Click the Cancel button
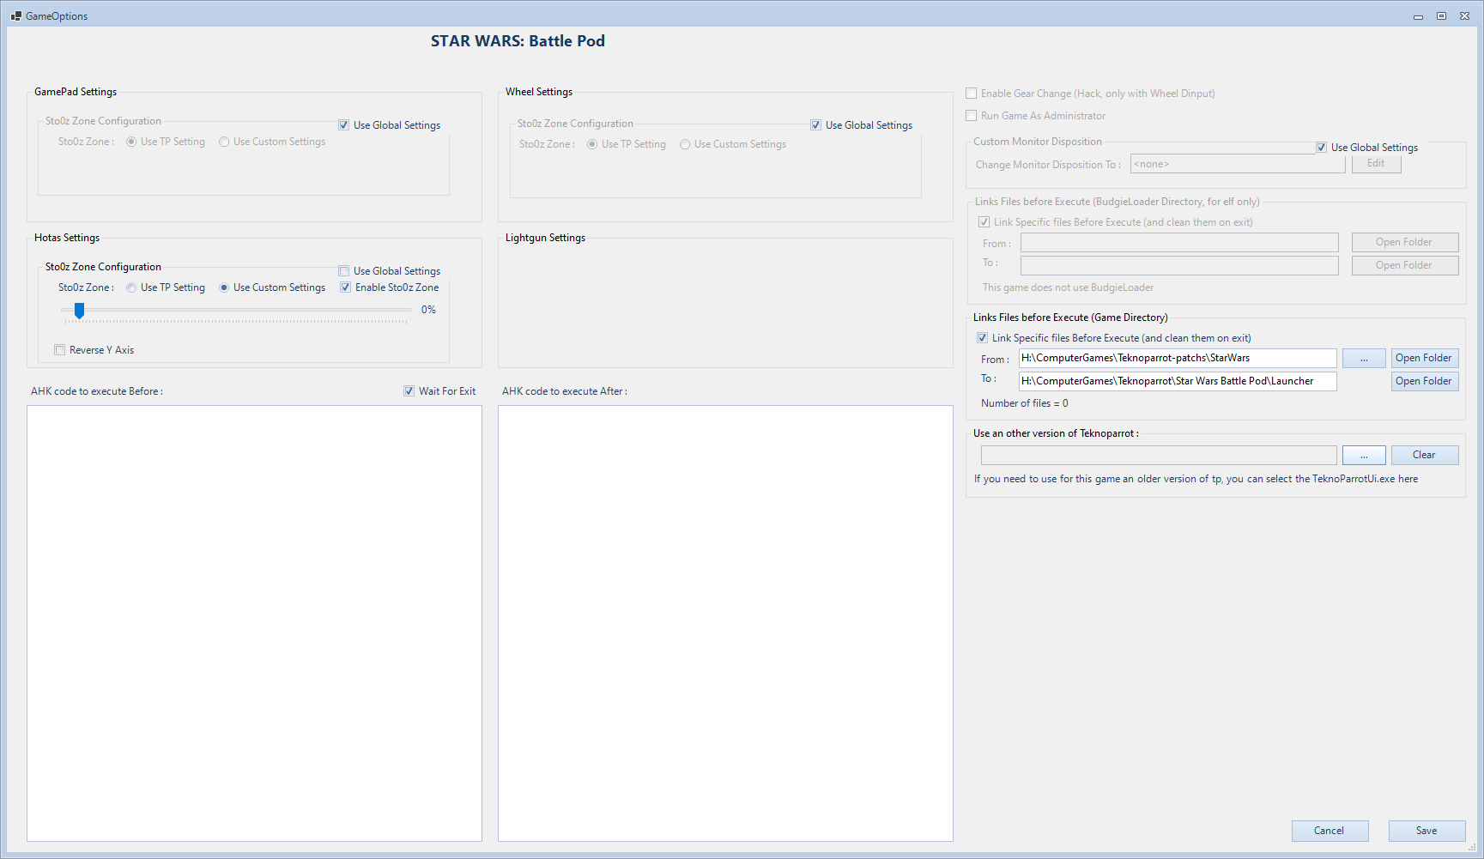The width and height of the screenshot is (1484, 859). point(1330,831)
